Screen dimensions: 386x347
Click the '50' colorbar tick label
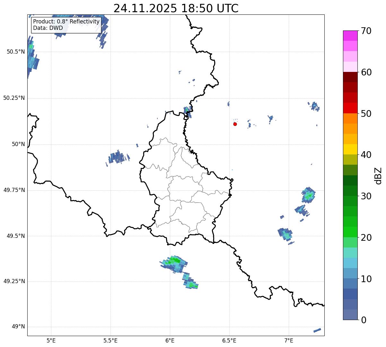click(366, 114)
